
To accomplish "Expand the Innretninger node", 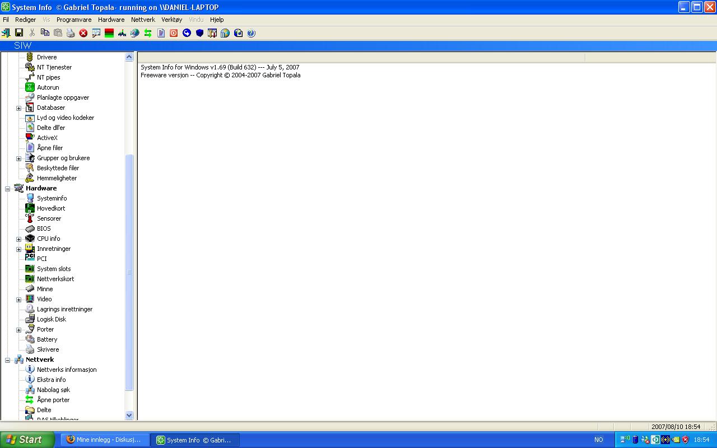I will coord(18,249).
